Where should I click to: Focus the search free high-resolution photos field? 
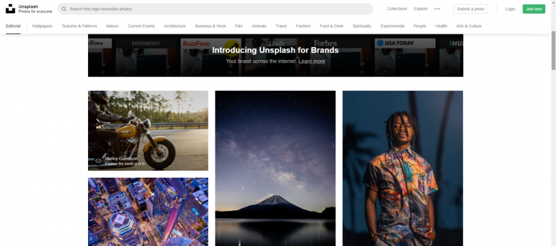point(215,9)
